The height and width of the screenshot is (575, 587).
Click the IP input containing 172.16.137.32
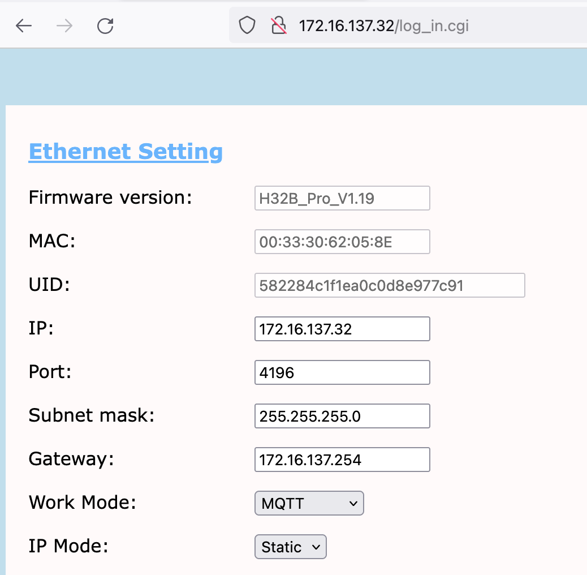pyautogui.click(x=342, y=329)
